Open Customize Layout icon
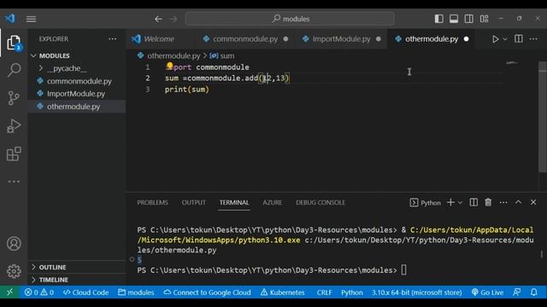The width and height of the screenshot is (547, 307). tap(485, 19)
